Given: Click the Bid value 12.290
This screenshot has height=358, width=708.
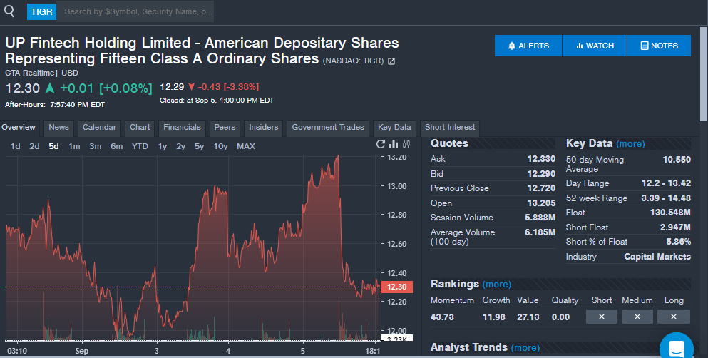Looking at the screenshot, I should [x=541, y=174].
